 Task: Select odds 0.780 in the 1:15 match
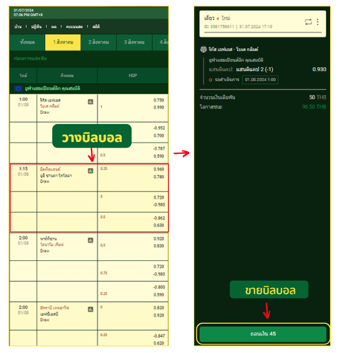pos(158,177)
